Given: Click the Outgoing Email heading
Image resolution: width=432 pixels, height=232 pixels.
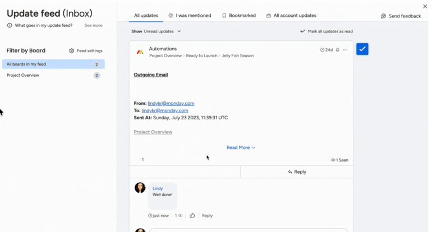Looking at the screenshot, I should coord(151,75).
